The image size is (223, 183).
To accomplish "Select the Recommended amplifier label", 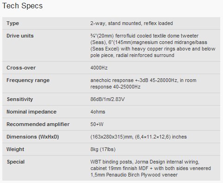I will 38,124.
